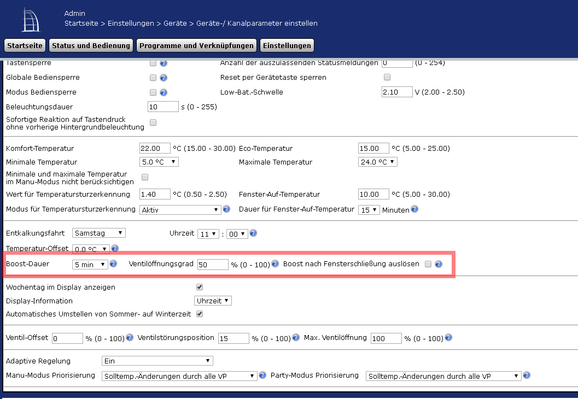Open Uhrzeit hour dropdown
This screenshot has height=399, width=578.
(208, 234)
